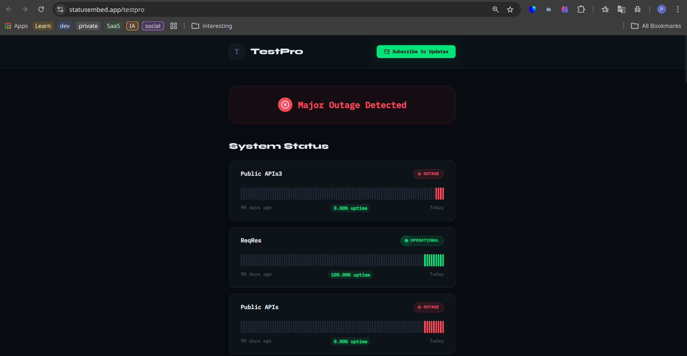Open the SaaS bookmark folder

(x=113, y=26)
